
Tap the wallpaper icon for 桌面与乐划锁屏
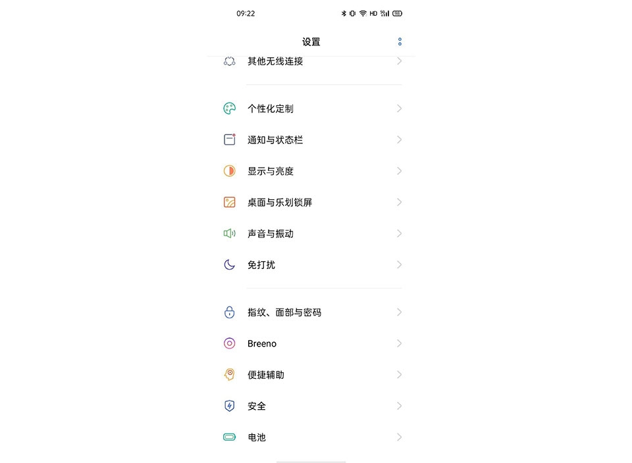point(229,202)
